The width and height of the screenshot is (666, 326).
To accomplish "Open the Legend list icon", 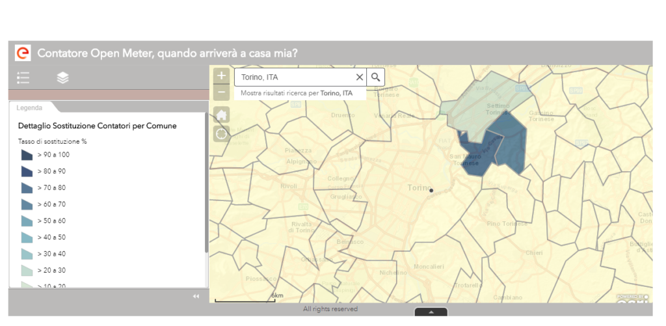I will 23,78.
